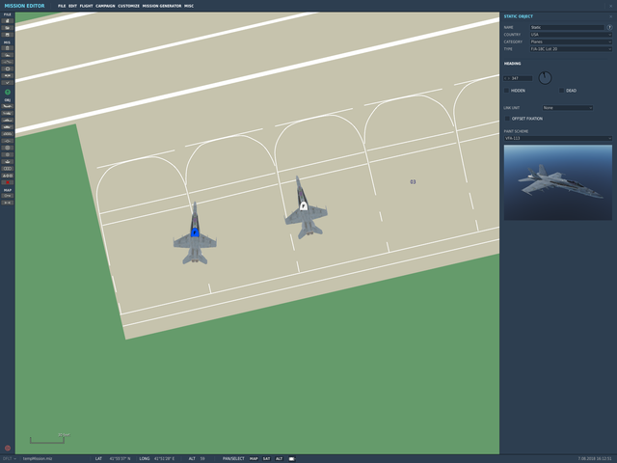This screenshot has width=617, height=463.
Task: Open the weather cloud icon under MIS
Action: [7, 55]
